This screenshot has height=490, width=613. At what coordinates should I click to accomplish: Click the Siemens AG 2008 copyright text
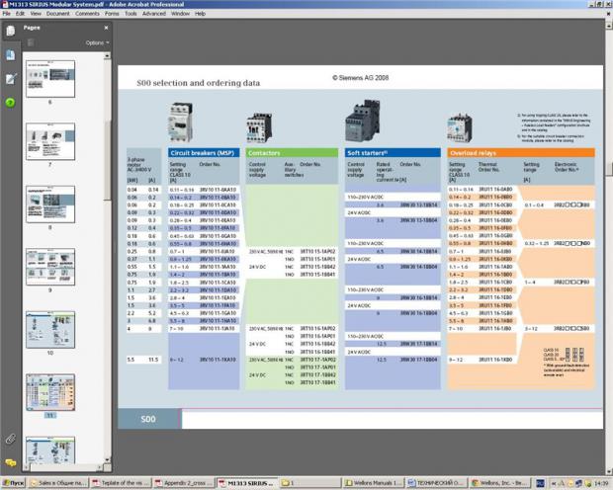tap(361, 78)
